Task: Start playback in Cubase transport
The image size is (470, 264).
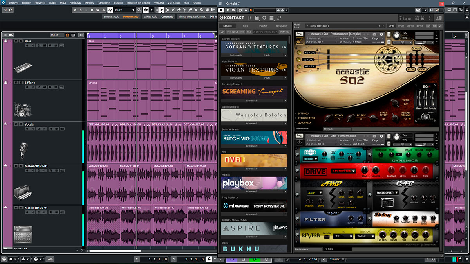Action: [255, 259]
